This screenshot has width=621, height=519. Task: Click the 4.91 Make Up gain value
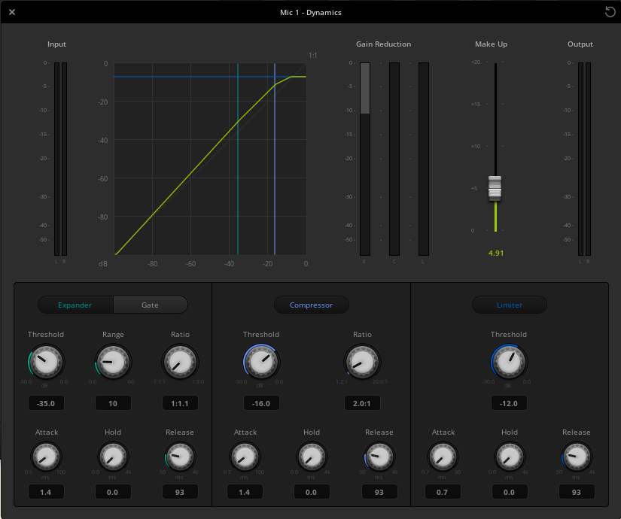[496, 253]
